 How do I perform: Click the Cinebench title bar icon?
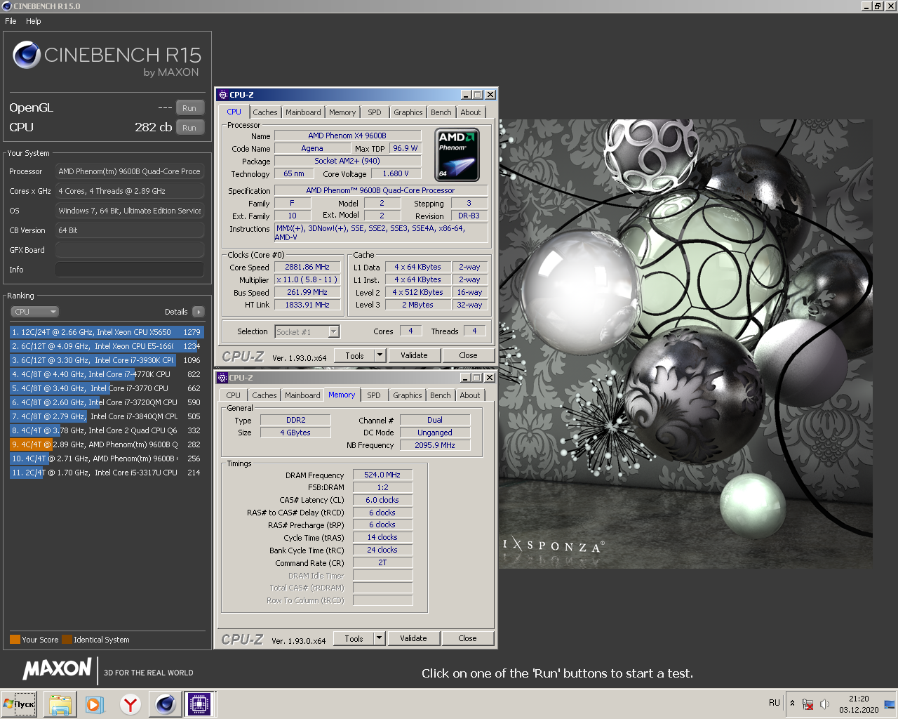(6, 6)
